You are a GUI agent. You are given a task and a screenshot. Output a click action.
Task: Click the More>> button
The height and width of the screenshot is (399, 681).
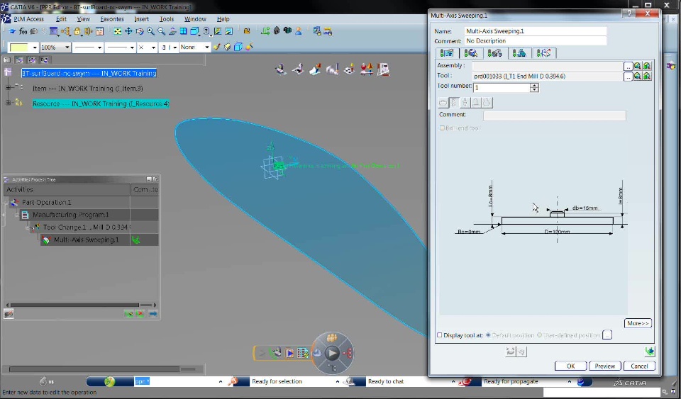pos(638,323)
